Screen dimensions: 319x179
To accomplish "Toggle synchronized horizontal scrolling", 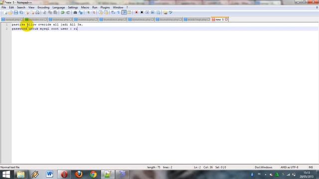I will point(106,12).
